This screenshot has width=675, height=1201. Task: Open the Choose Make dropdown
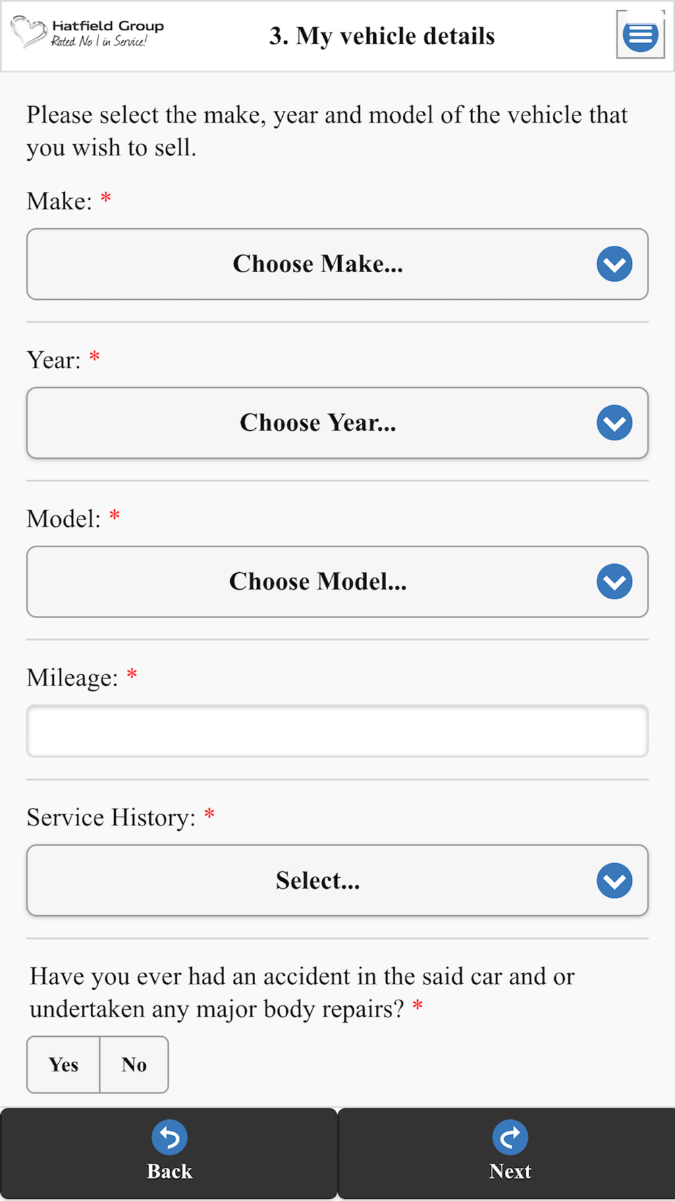[337, 264]
